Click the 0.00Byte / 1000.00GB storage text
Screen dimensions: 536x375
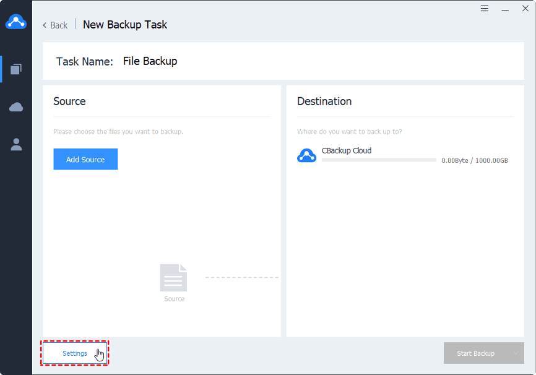tap(474, 160)
